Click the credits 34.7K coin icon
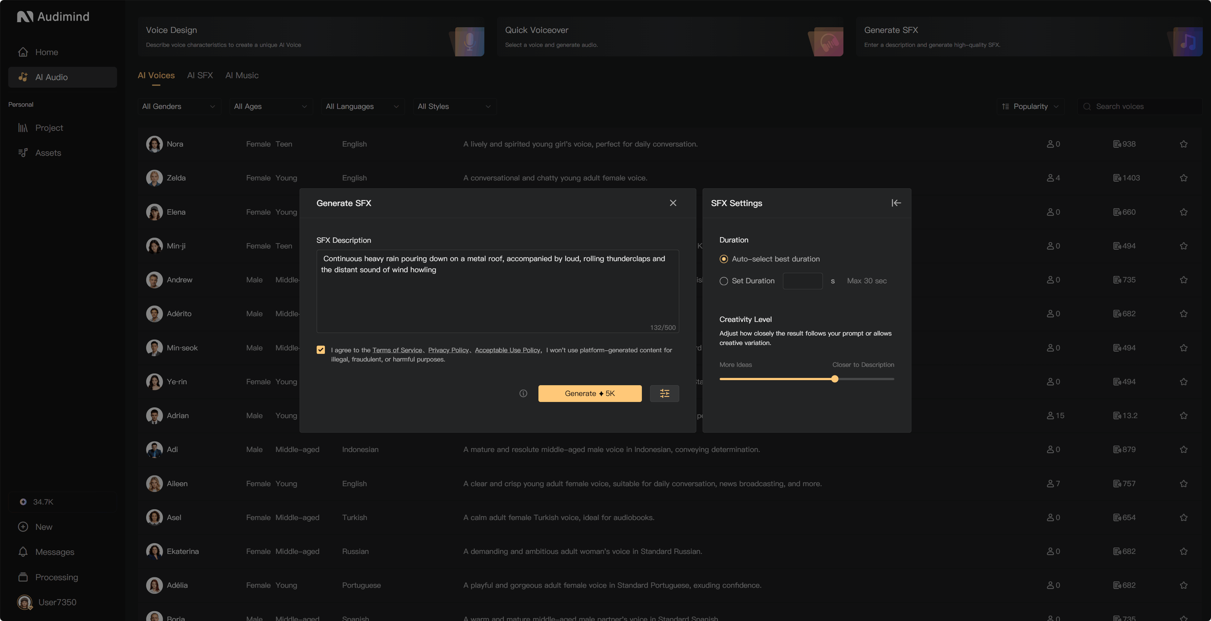This screenshot has width=1211, height=621. (x=23, y=502)
